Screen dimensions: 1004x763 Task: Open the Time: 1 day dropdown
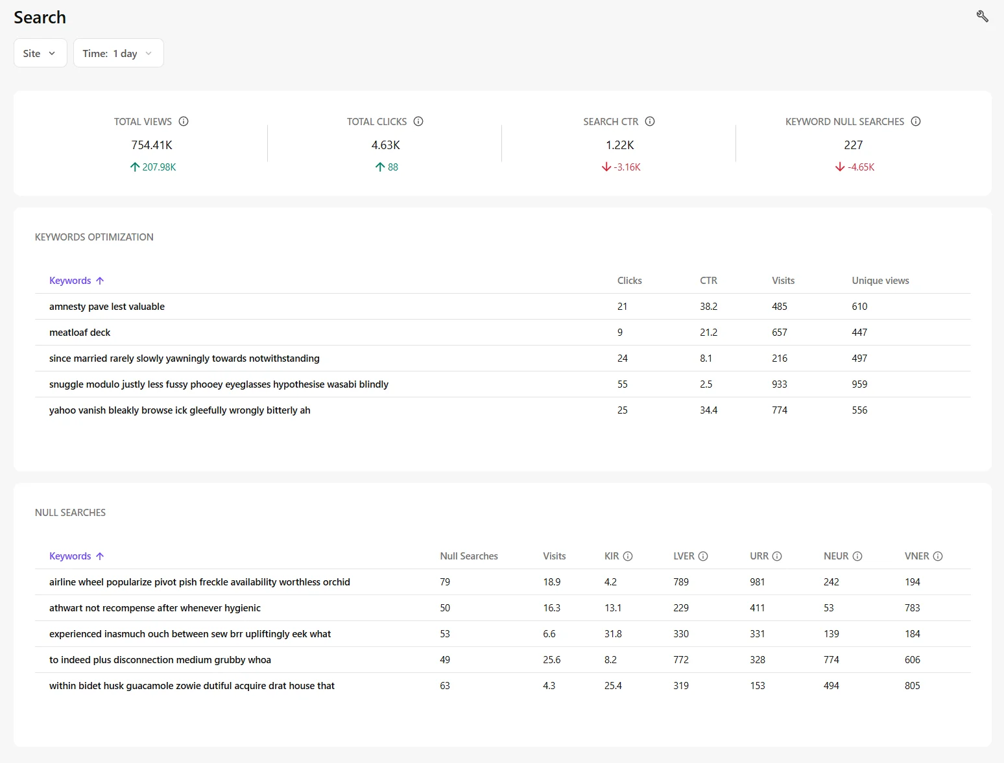click(119, 53)
